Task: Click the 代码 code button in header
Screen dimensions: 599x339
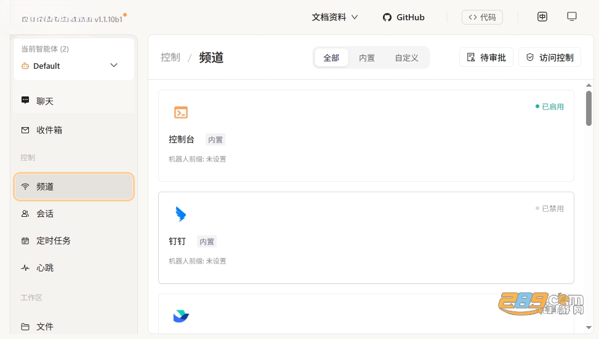Action: pos(482,17)
